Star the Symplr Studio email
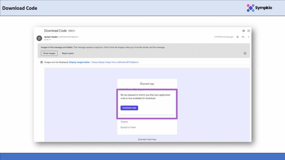 pyautogui.click(x=237, y=37)
